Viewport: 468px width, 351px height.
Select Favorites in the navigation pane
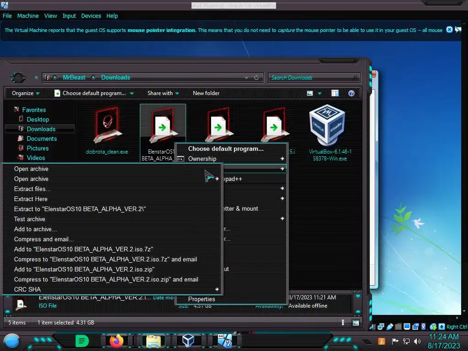(34, 110)
